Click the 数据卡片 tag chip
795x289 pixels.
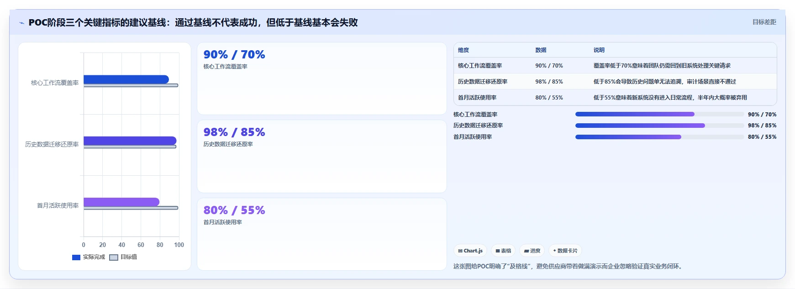565,251
